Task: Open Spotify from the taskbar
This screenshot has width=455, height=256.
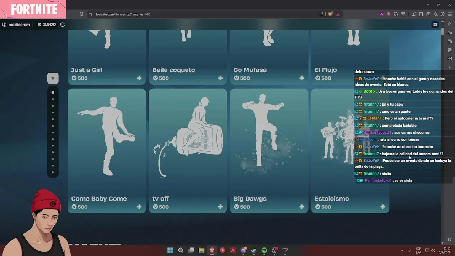Action: tap(264, 250)
